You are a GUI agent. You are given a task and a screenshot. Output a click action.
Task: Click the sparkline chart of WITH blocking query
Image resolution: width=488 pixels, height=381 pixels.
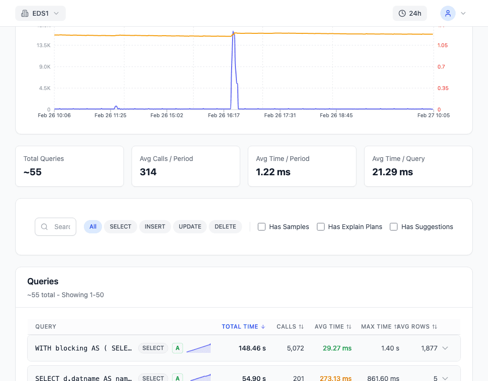coord(198,348)
